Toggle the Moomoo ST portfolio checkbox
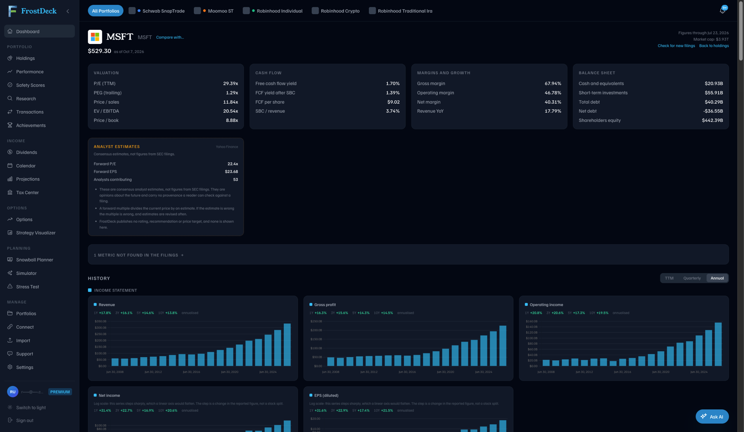The image size is (744, 432). tap(197, 11)
